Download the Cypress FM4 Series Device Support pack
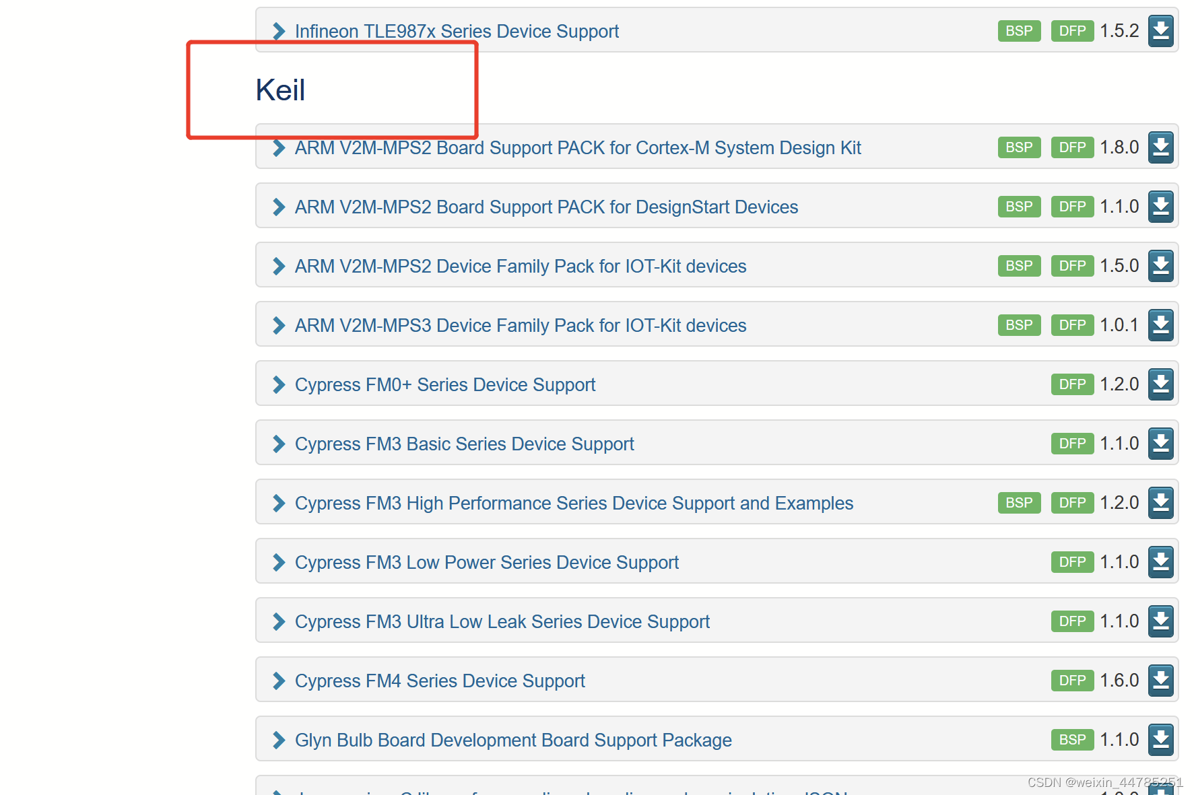The image size is (1194, 795). 1160,680
